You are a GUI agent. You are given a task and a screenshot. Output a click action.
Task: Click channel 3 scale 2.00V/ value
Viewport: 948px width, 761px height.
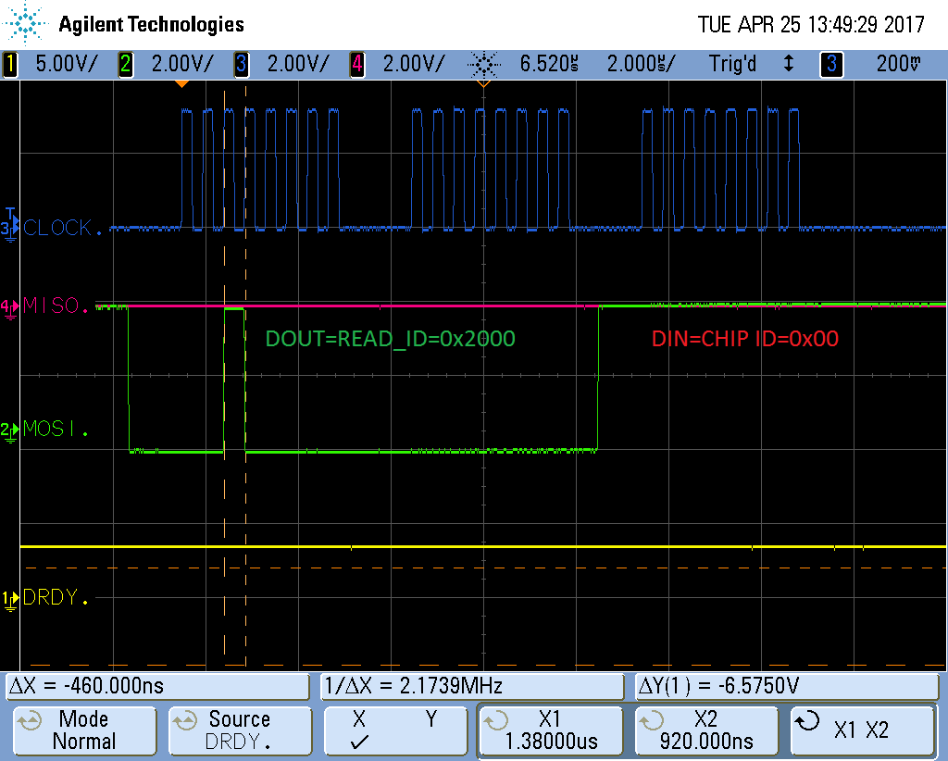(x=298, y=64)
